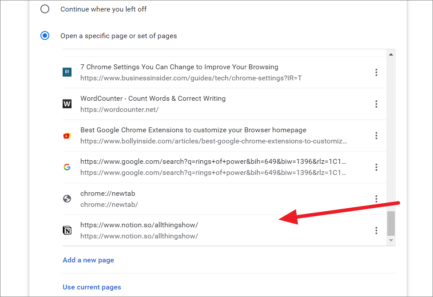Open more actions for Business Insider page
The width and height of the screenshot is (433, 297).
376,72
